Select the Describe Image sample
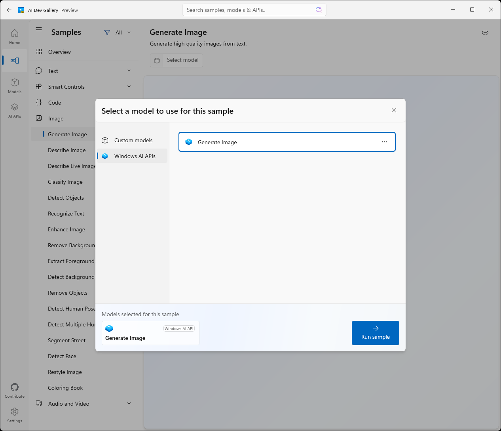The width and height of the screenshot is (501, 431). pos(67,150)
